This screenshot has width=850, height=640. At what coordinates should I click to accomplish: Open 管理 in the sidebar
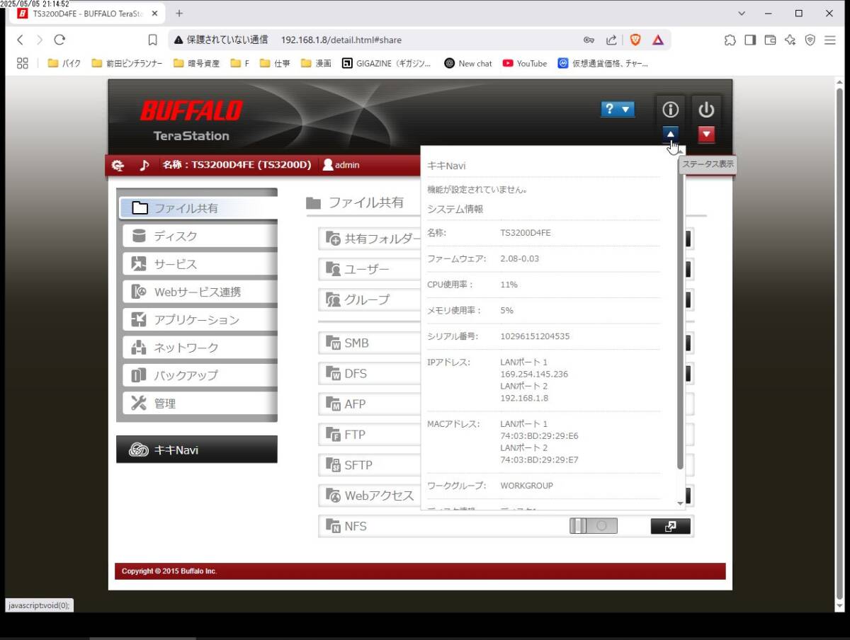[200, 404]
